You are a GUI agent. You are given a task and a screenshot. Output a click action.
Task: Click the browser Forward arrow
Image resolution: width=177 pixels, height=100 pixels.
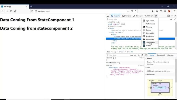[7, 11]
